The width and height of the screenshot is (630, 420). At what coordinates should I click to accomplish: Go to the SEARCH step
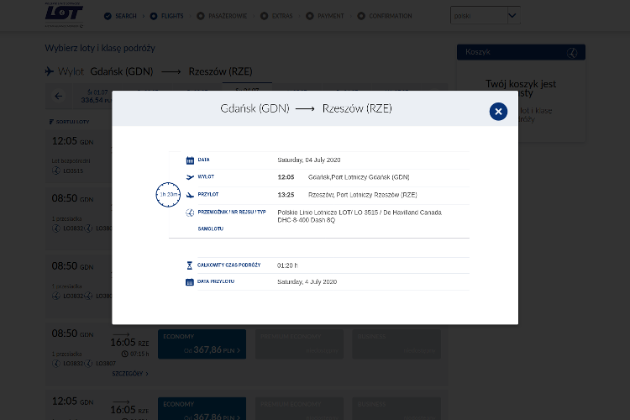click(x=120, y=16)
